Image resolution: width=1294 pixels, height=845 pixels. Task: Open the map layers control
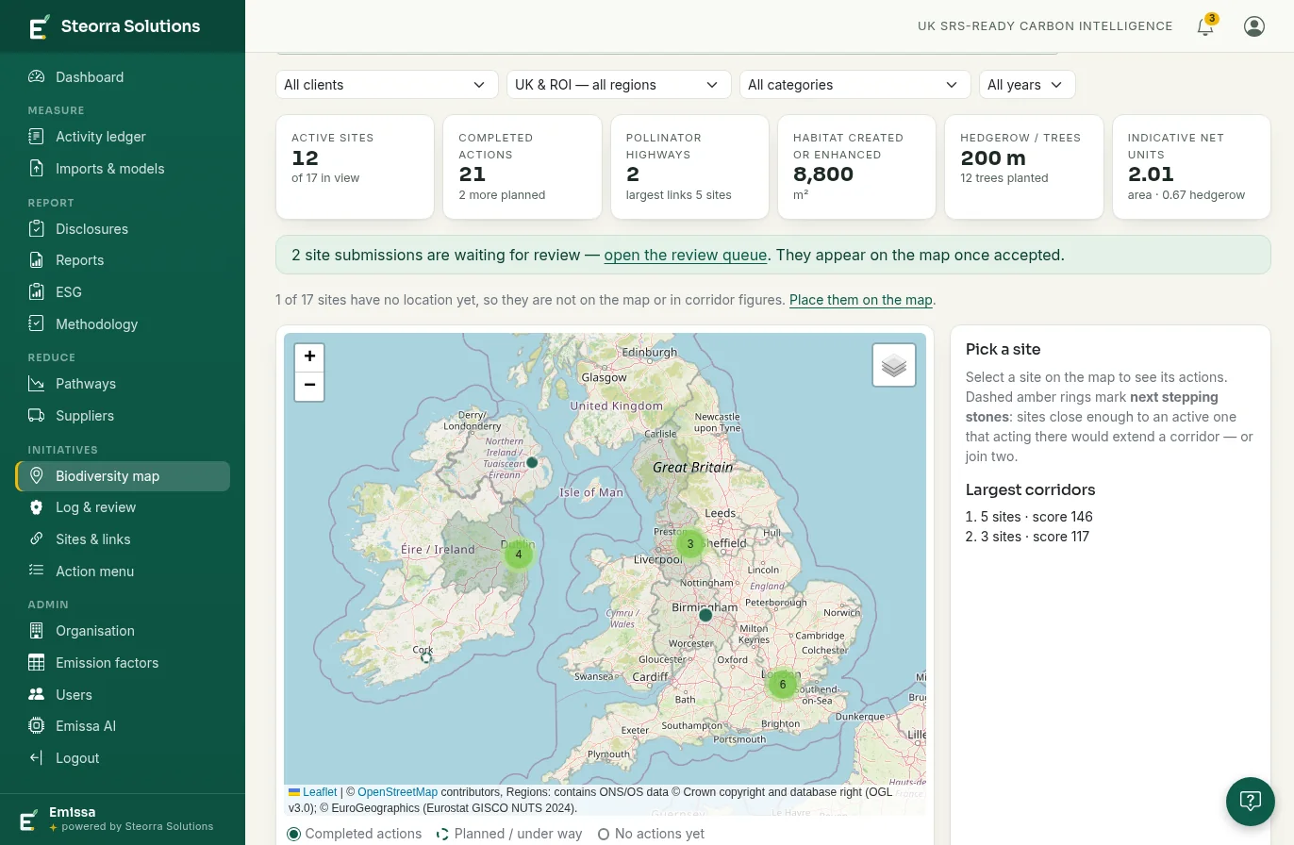(894, 365)
